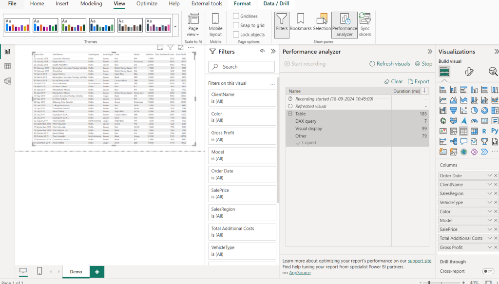Collapse the Filters pane
Screen dimensions: 499x284
coord(273,51)
